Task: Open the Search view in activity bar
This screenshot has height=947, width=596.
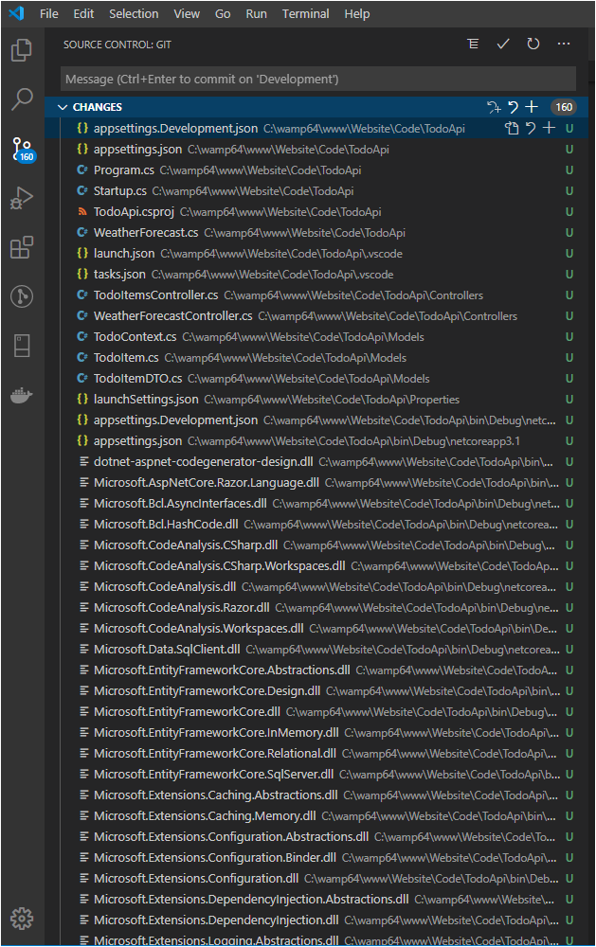Action: (22, 99)
